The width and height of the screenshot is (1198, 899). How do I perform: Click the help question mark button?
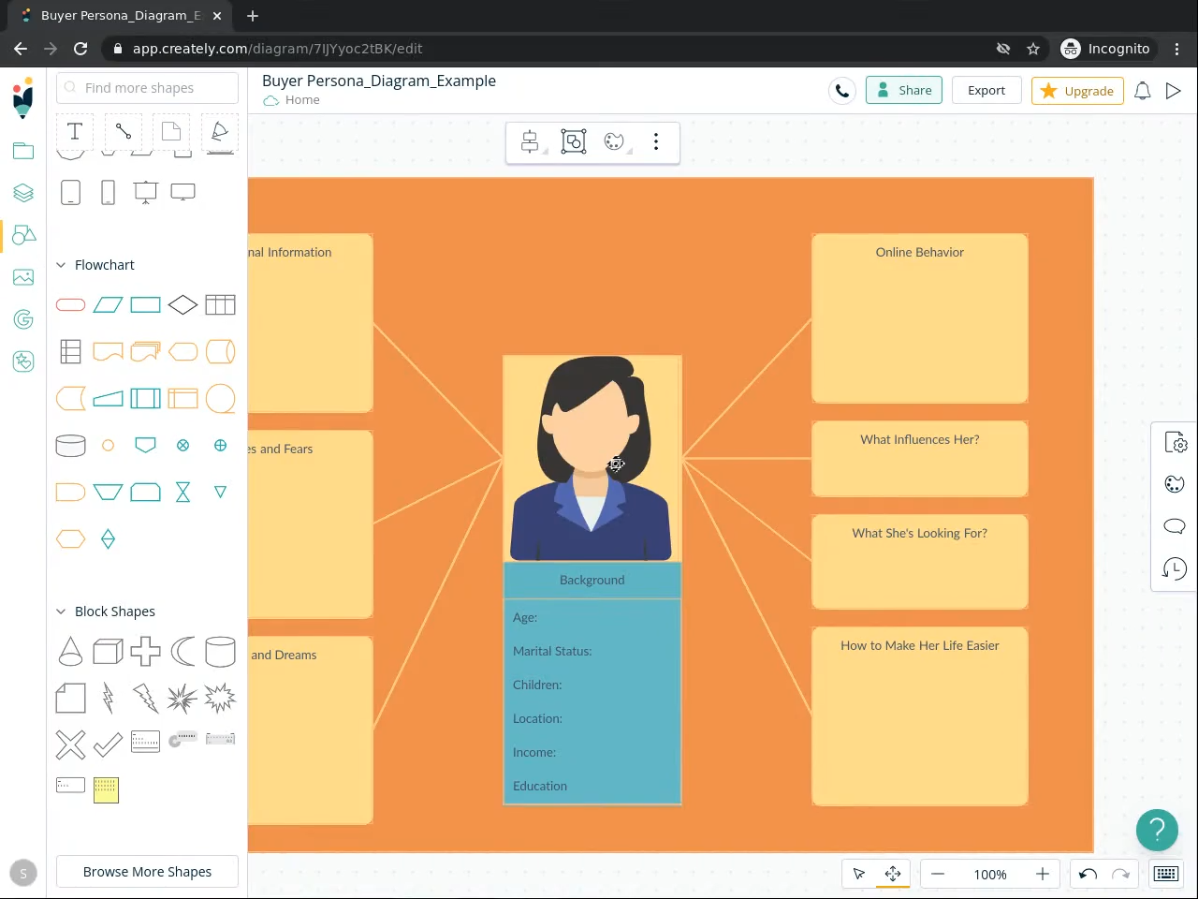pyautogui.click(x=1157, y=830)
